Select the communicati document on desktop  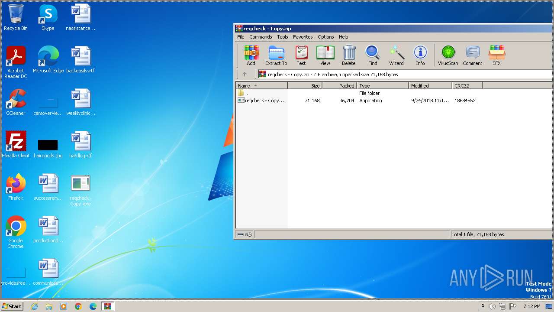(x=48, y=273)
